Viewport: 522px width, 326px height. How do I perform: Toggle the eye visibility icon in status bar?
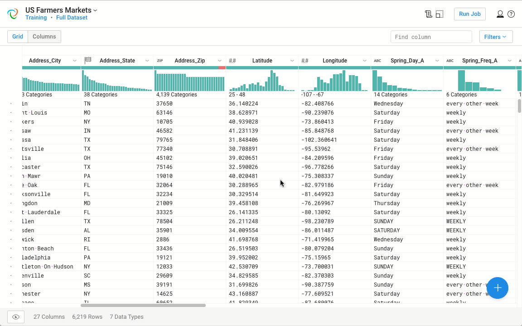point(16,317)
